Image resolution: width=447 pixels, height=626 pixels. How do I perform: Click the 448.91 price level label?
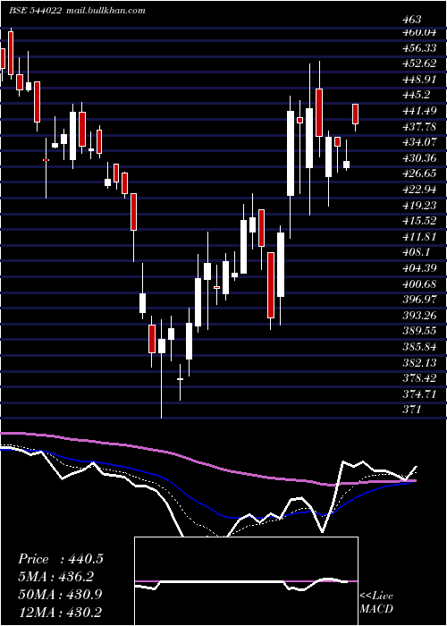419,80
